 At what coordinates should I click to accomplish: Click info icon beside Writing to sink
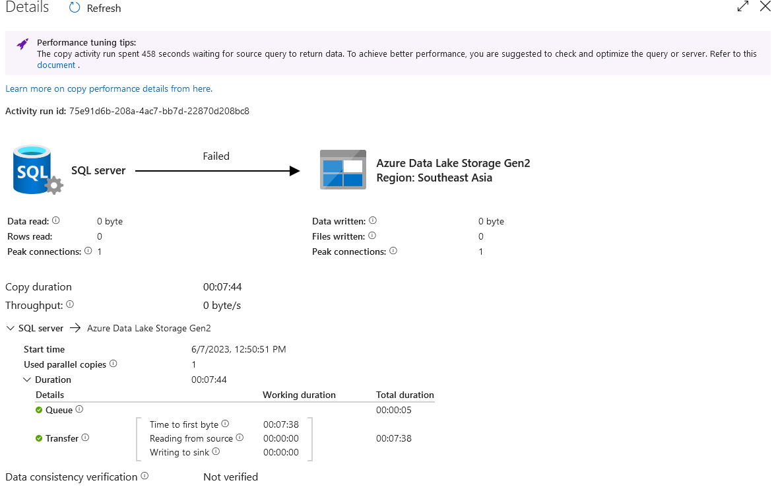[216, 451]
